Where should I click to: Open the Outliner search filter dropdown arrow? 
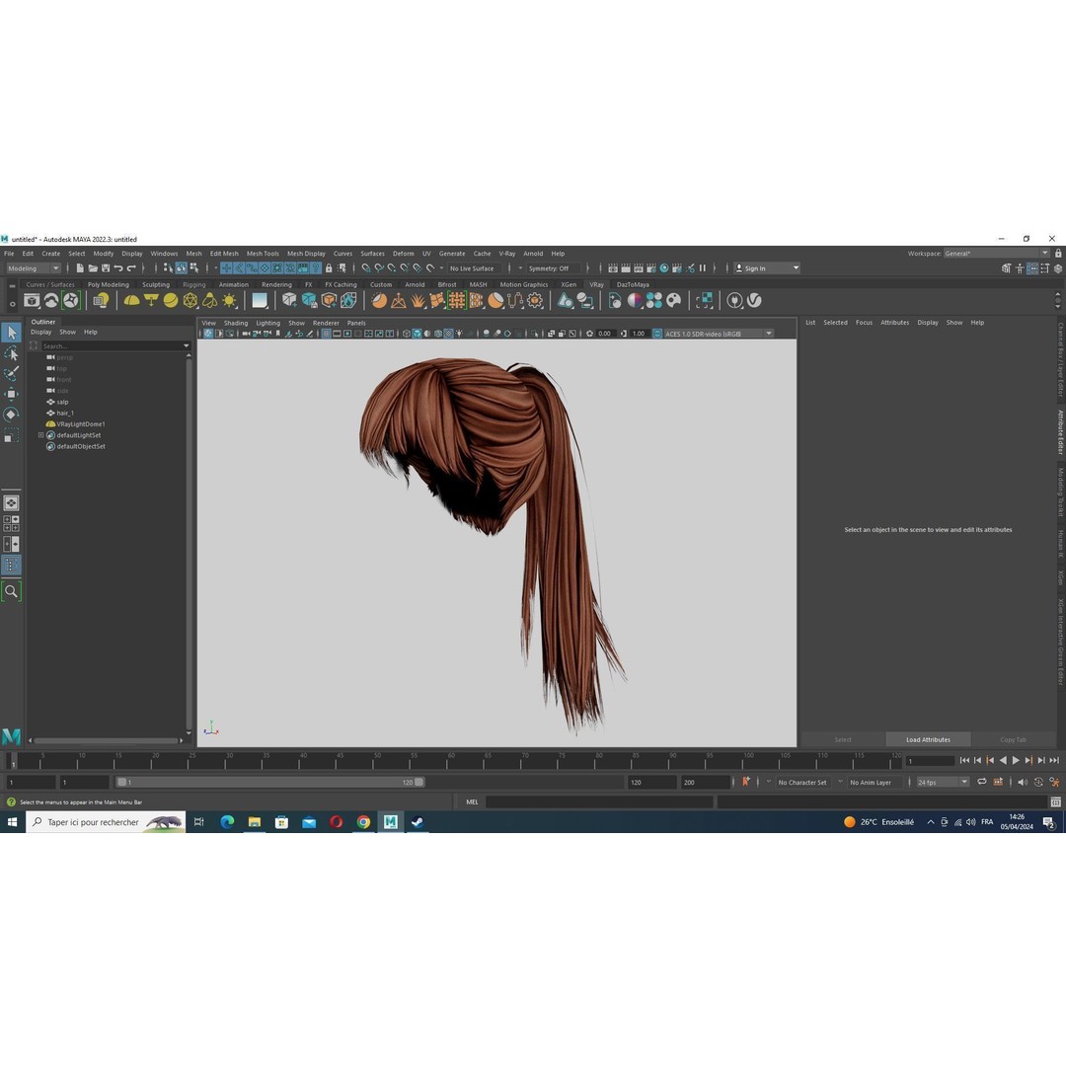[187, 346]
